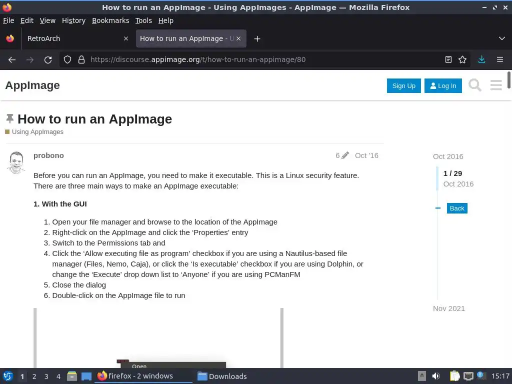Click the screenshot image in the post
This screenshot has height=384, width=512.
(158, 338)
